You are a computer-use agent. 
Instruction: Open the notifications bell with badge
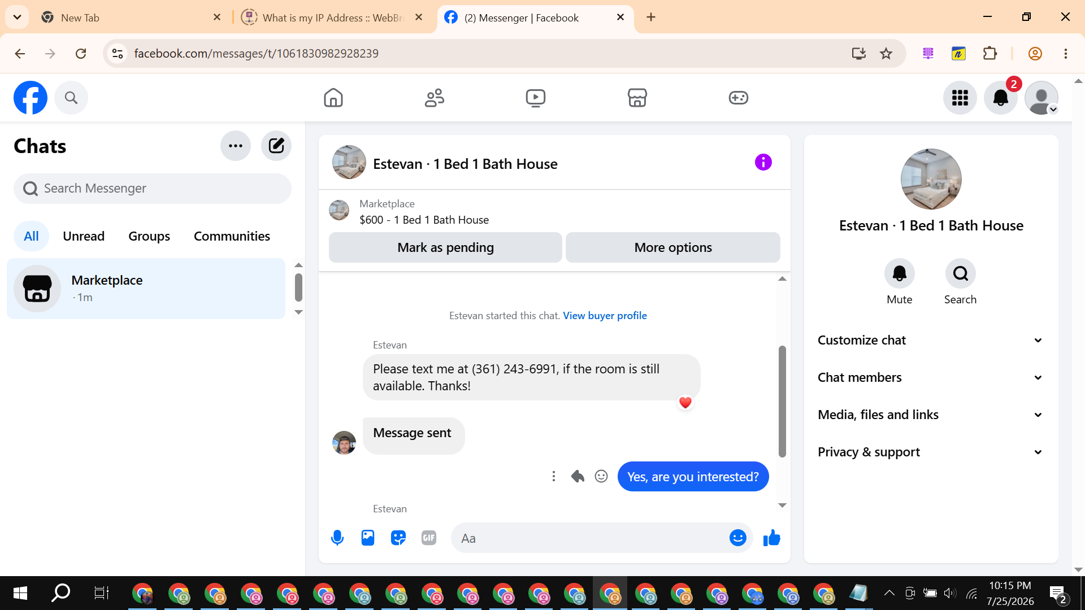coord(1001,98)
